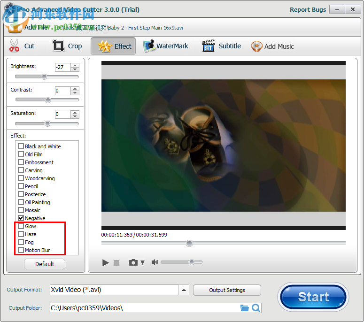Viewport: 364px width, 322px height.
Task: Enable the Motion Blur effect
Action: coord(21,250)
